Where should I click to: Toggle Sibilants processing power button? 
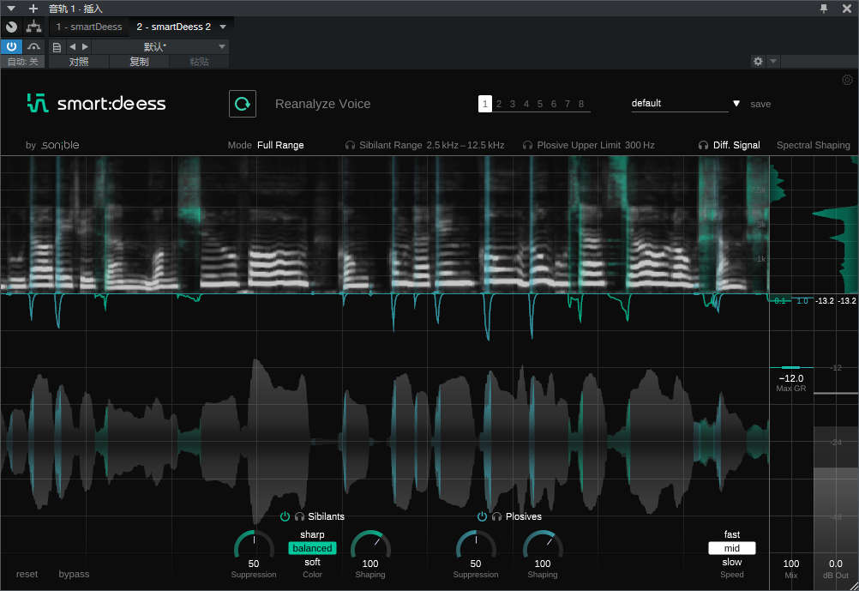click(x=285, y=516)
